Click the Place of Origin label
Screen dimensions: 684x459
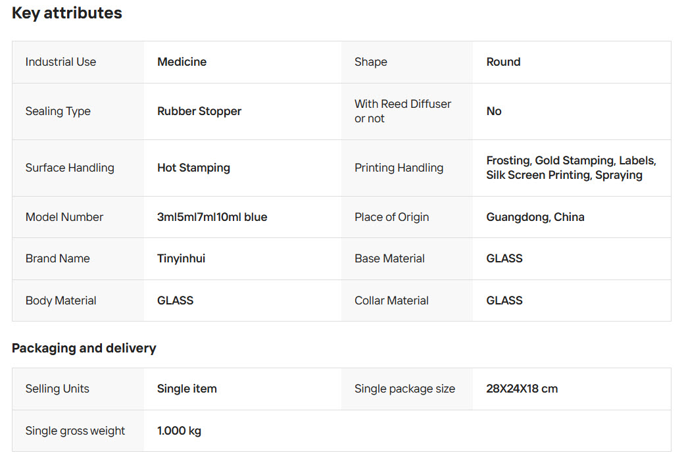coord(391,217)
